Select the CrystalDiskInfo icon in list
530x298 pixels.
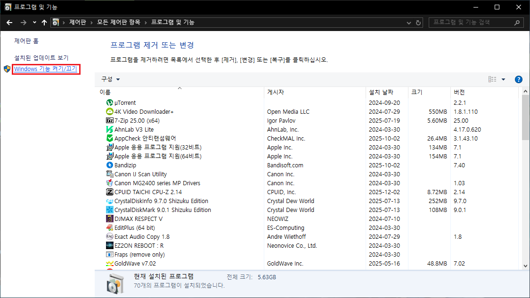(109, 201)
